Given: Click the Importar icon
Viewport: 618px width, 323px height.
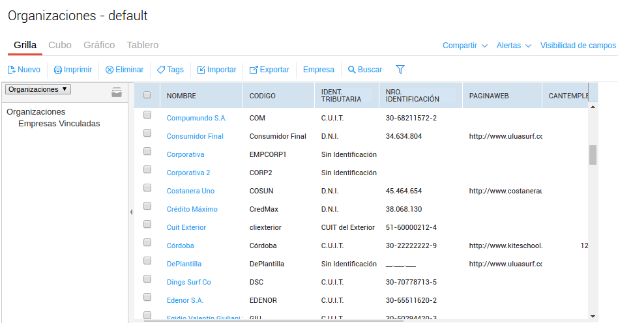Looking at the screenshot, I should coord(201,70).
